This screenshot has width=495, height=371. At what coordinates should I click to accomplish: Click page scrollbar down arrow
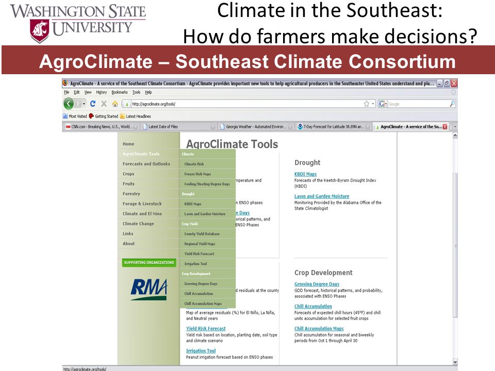coord(455,362)
